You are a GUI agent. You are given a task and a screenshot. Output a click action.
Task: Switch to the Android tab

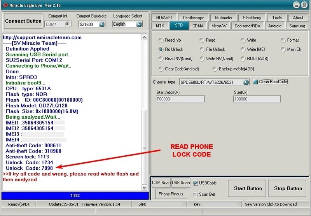(275, 26)
